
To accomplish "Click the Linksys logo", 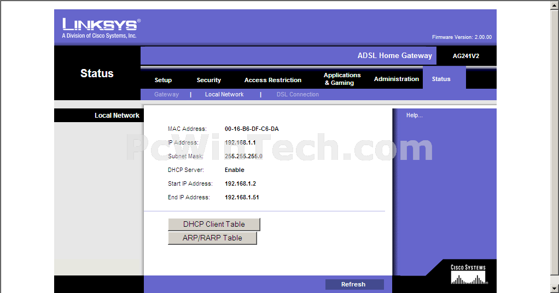I will coord(101,28).
